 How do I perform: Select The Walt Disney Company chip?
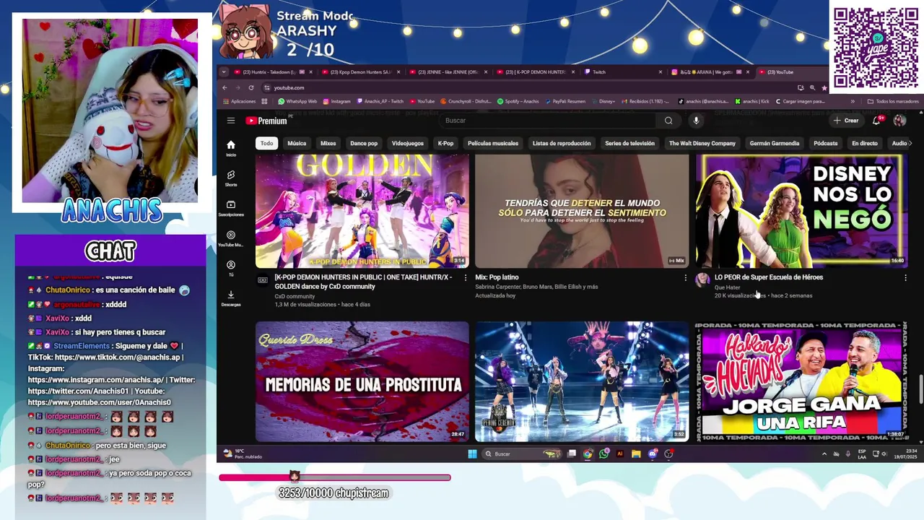(x=702, y=143)
